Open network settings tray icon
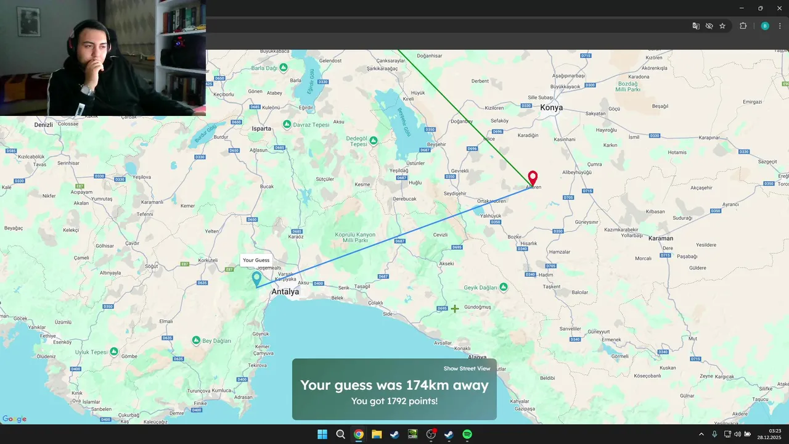 727,434
